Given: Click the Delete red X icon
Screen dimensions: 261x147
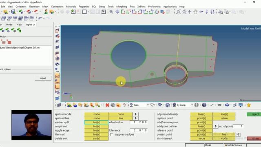Looking at the screenshot, I should [107, 105].
